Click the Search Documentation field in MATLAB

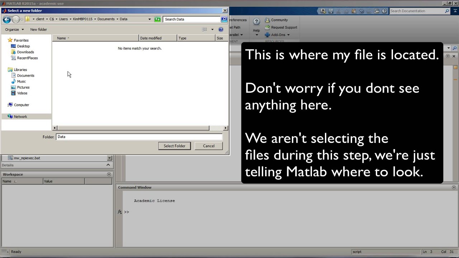click(420, 11)
